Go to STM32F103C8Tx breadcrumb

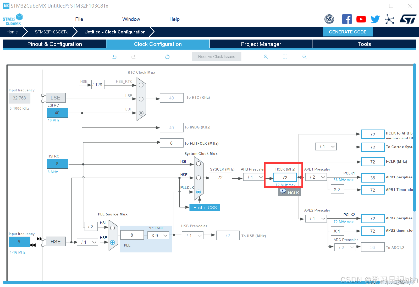[51, 32]
